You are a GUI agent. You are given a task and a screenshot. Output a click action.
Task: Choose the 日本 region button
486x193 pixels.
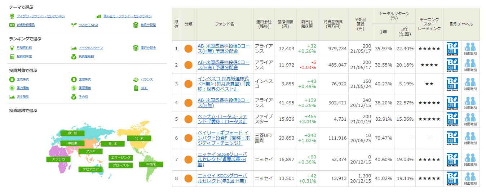click(x=112, y=144)
